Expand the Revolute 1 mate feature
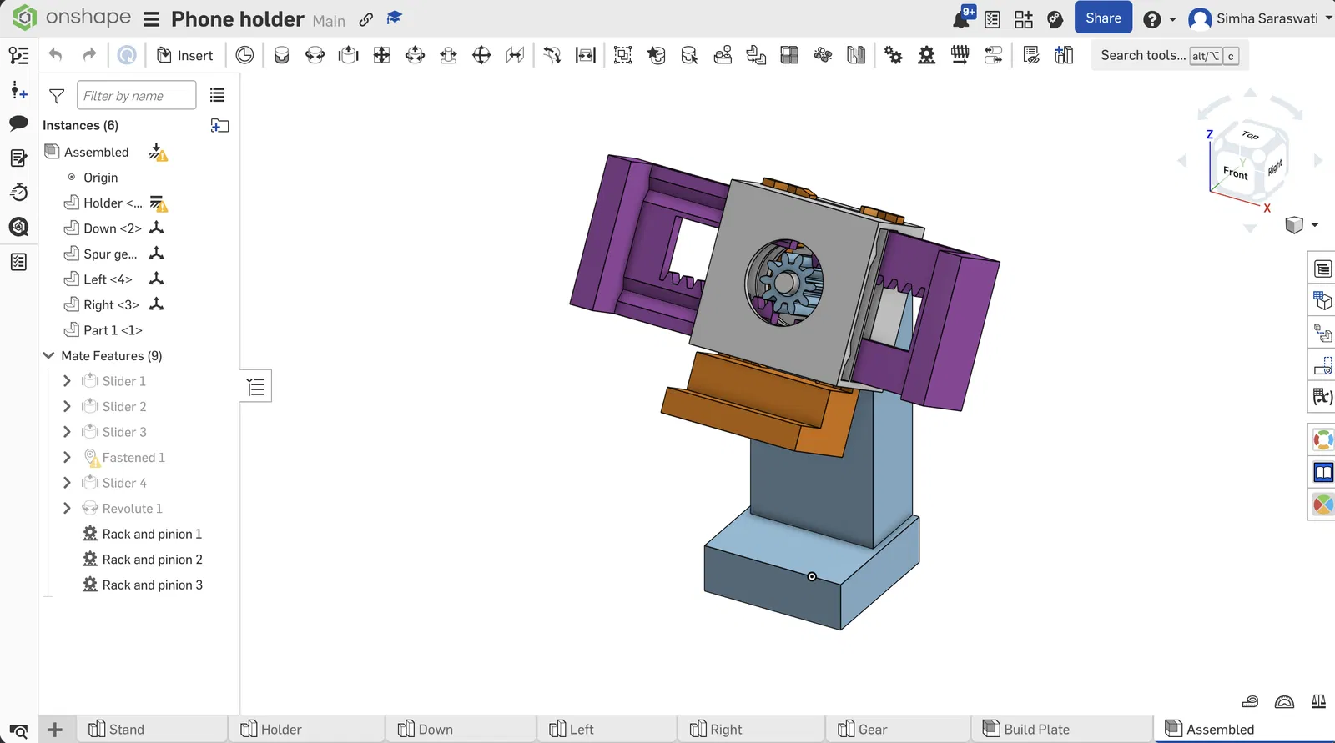Viewport: 1335px width, 743px height. click(x=68, y=509)
